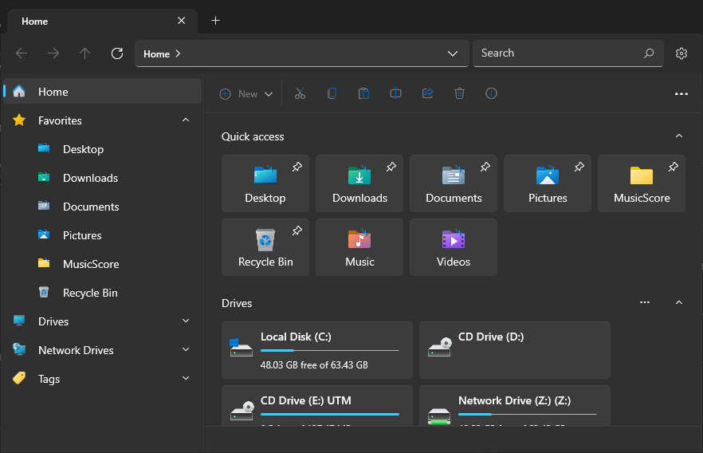The image size is (703, 453).
Task: Open Pictures in sidebar Favorites
Action: pos(102,235)
